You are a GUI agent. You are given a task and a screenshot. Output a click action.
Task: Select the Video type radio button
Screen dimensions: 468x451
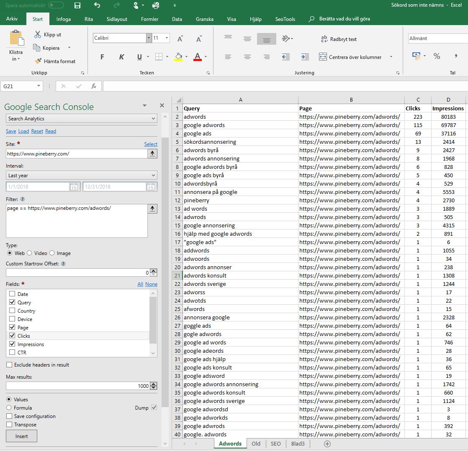coord(29,253)
